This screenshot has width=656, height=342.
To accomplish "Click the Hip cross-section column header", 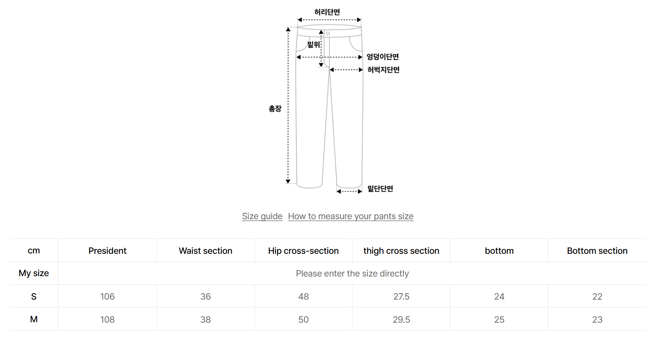I will pos(303,251).
